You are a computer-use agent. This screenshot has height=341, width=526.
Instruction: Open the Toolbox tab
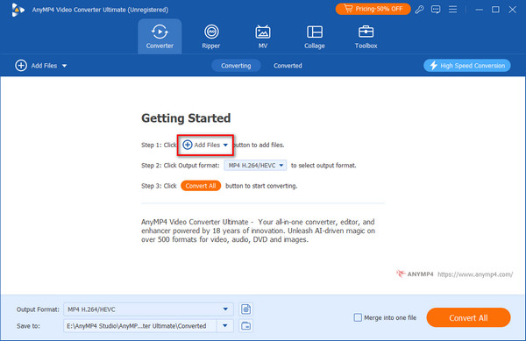click(x=366, y=36)
